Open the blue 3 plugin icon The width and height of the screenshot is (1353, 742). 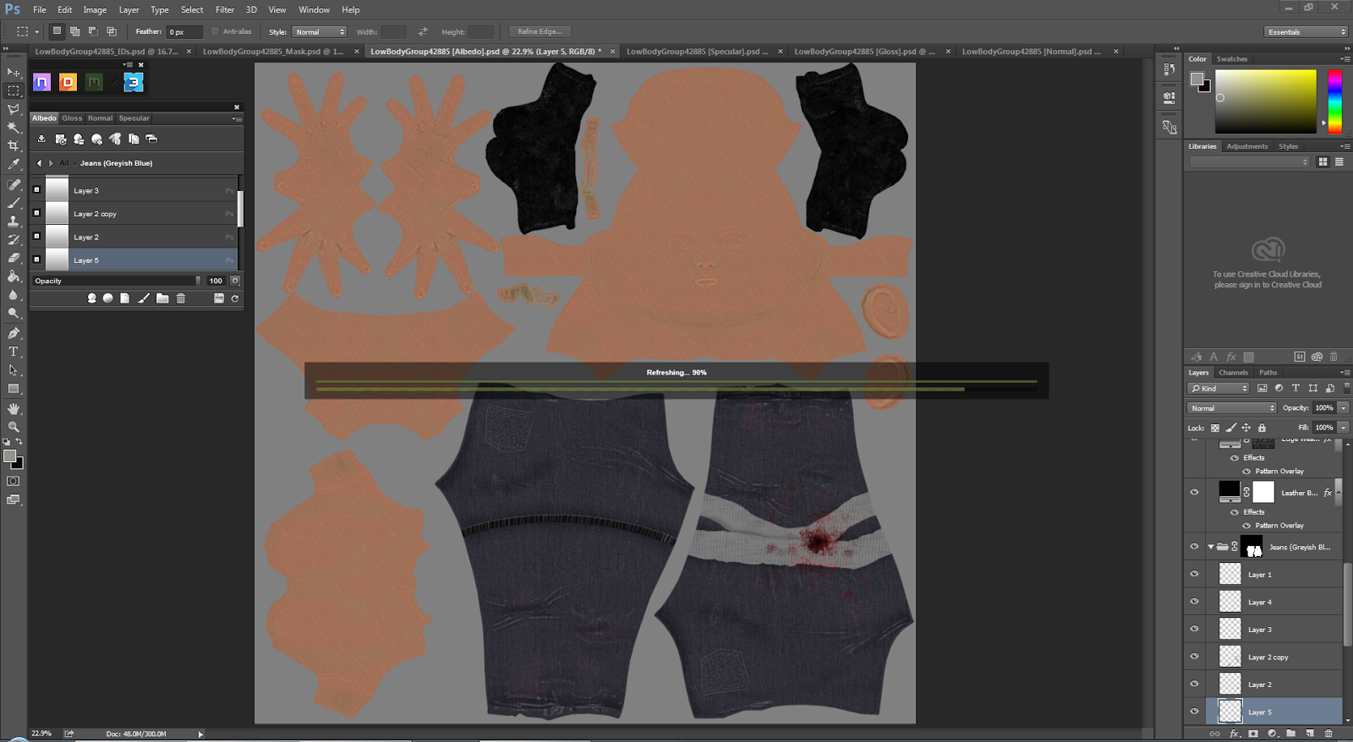[x=134, y=82]
